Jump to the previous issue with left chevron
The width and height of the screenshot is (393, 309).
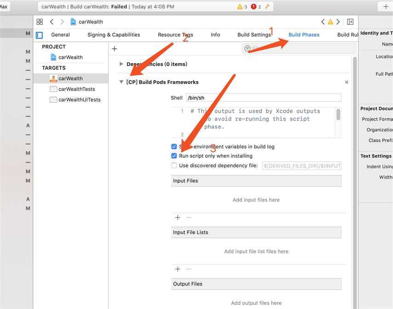click(323, 22)
